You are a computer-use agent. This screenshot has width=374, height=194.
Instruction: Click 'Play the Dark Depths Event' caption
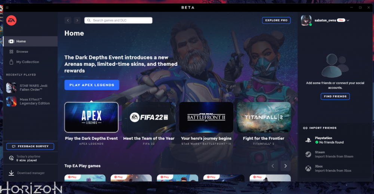91,138
